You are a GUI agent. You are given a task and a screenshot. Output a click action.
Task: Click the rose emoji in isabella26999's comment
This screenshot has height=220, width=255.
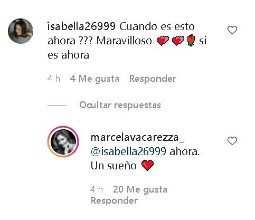191,41
